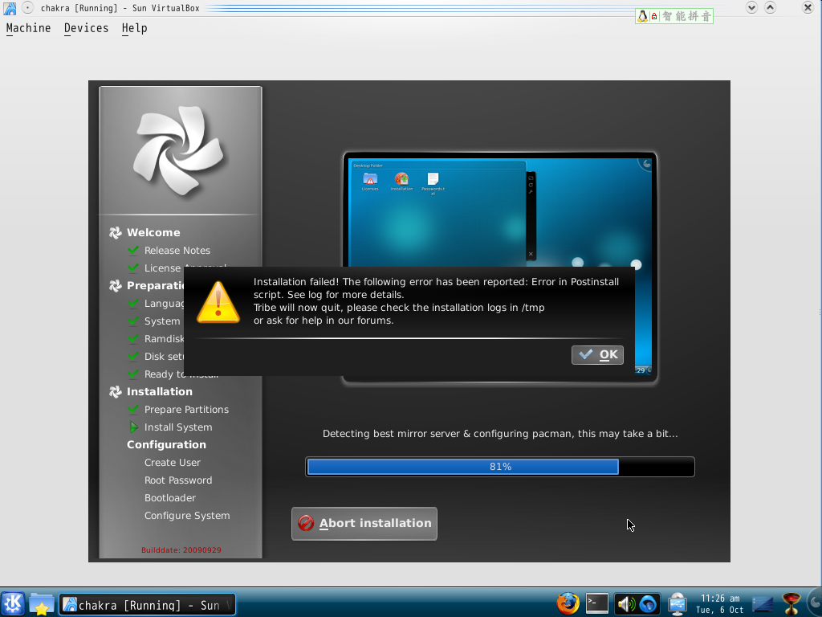Viewport: 822px width, 617px height.
Task: Click the "Detecting best mirror server" status text
Action: click(500, 434)
